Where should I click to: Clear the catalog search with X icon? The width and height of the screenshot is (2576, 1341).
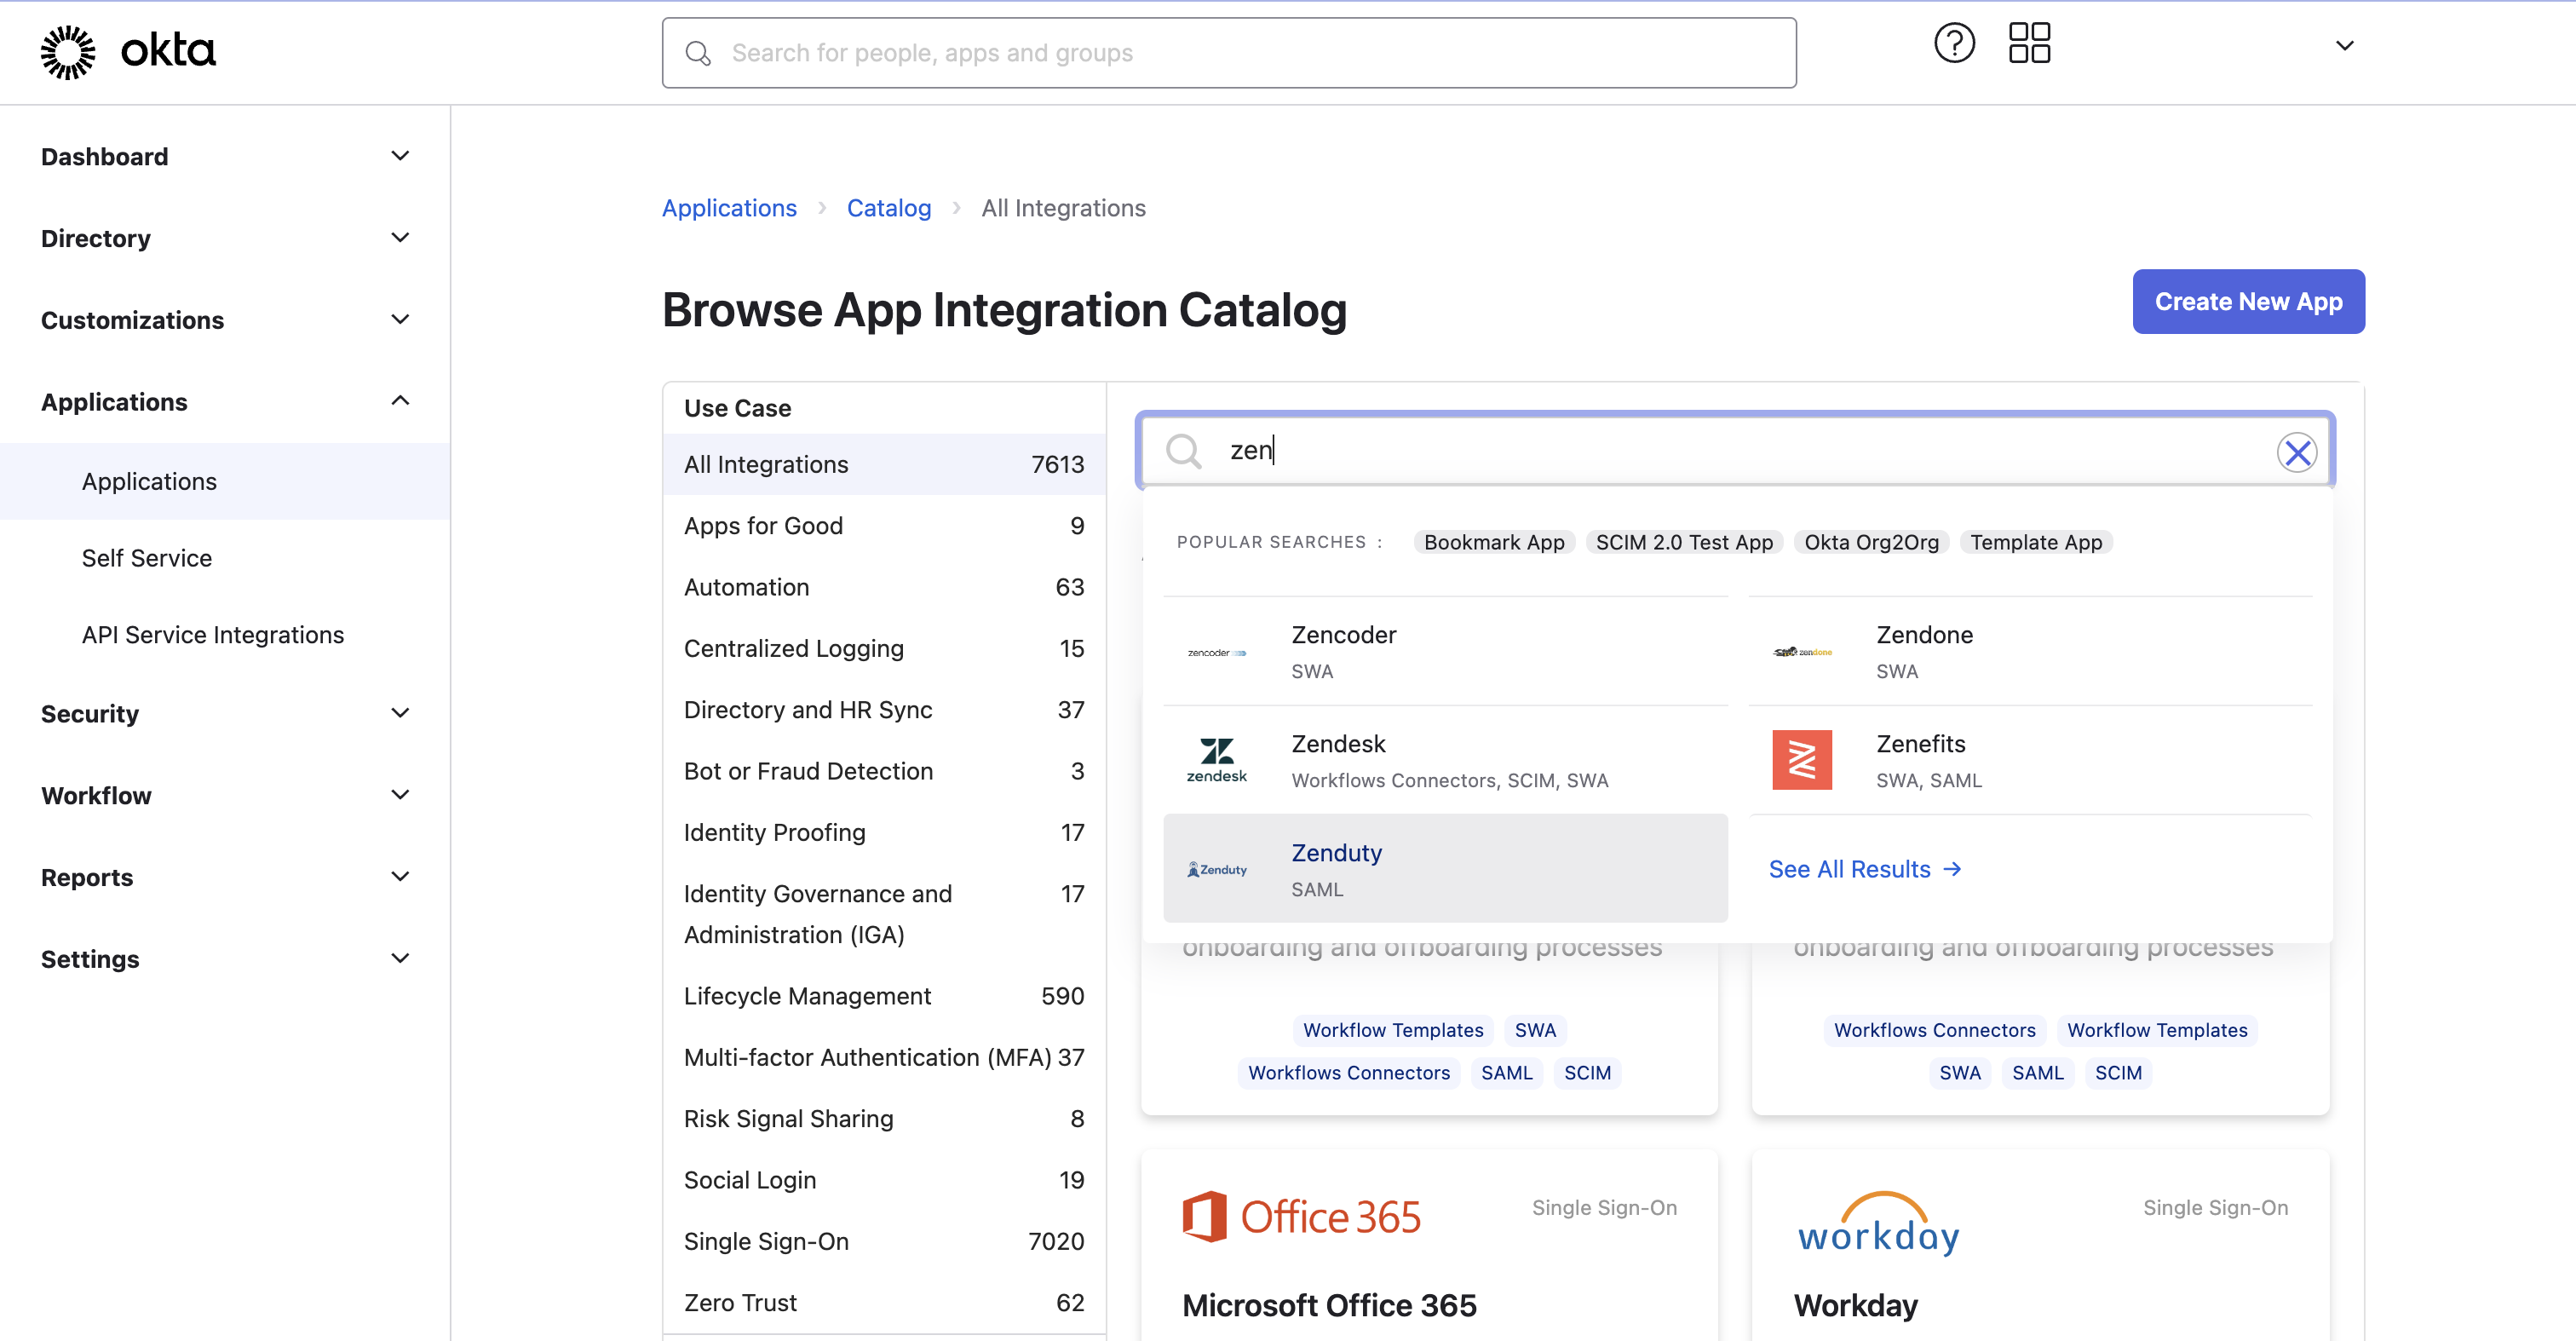point(2297,452)
